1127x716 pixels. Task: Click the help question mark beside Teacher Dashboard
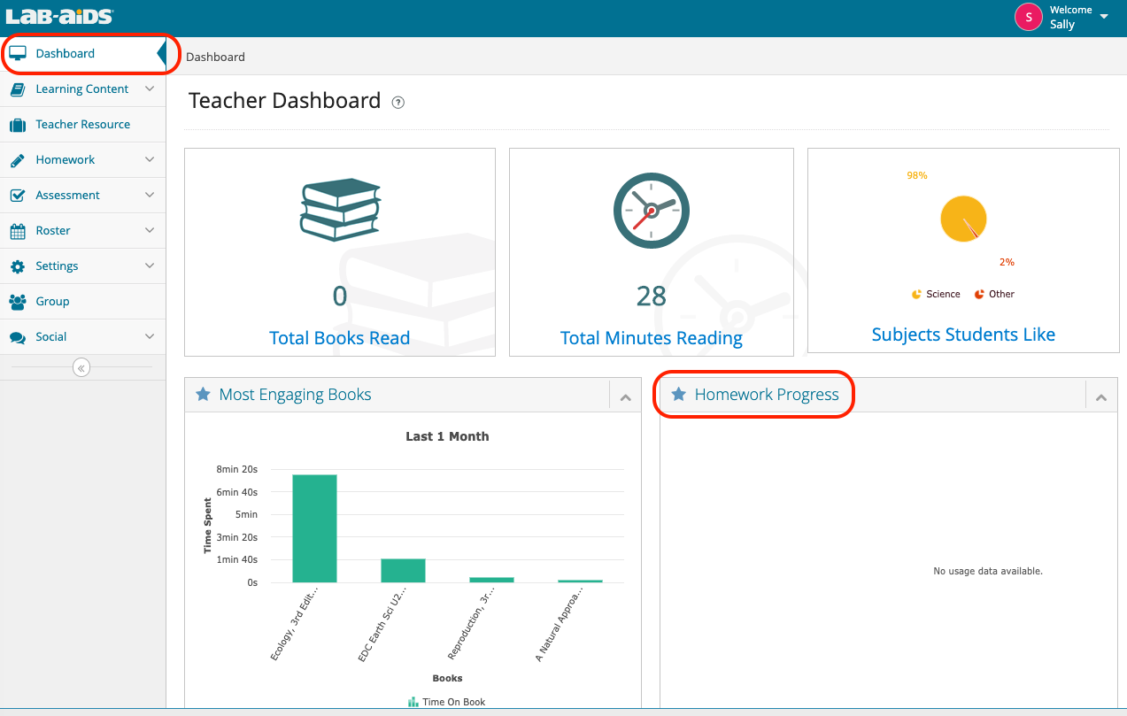pyautogui.click(x=398, y=103)
